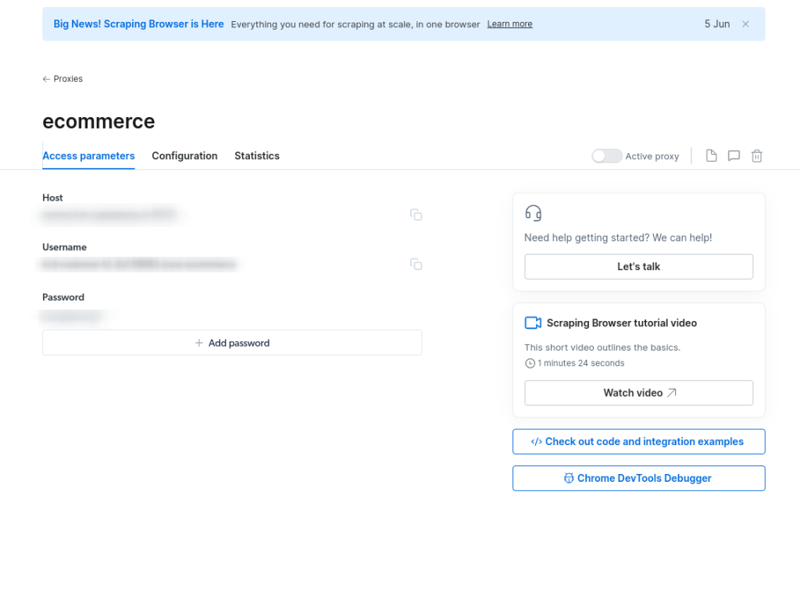The image size is (800, 613).
Task: Check out code and integration examples
Action: [638, 441]
